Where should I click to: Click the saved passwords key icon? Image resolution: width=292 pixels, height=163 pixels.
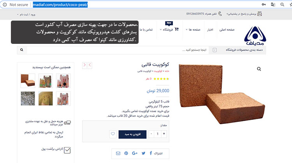[x=264, y=4]
